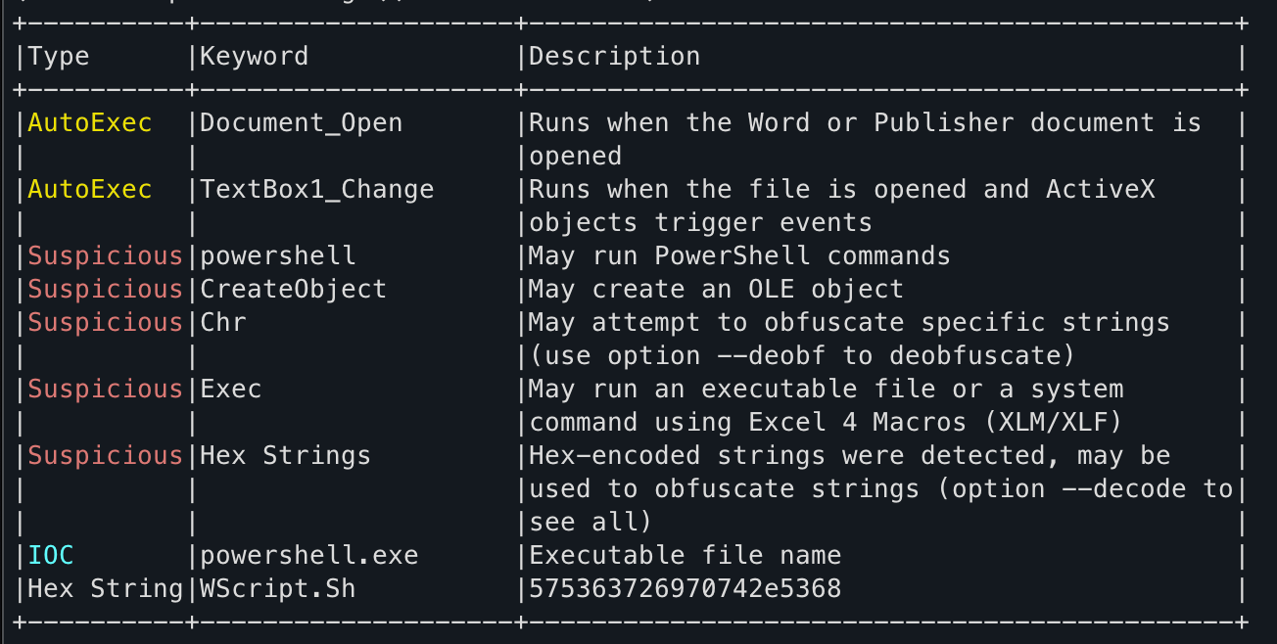1277x644 pixels.
Task: Click the Type column header
Action: (x=59, y=57)
